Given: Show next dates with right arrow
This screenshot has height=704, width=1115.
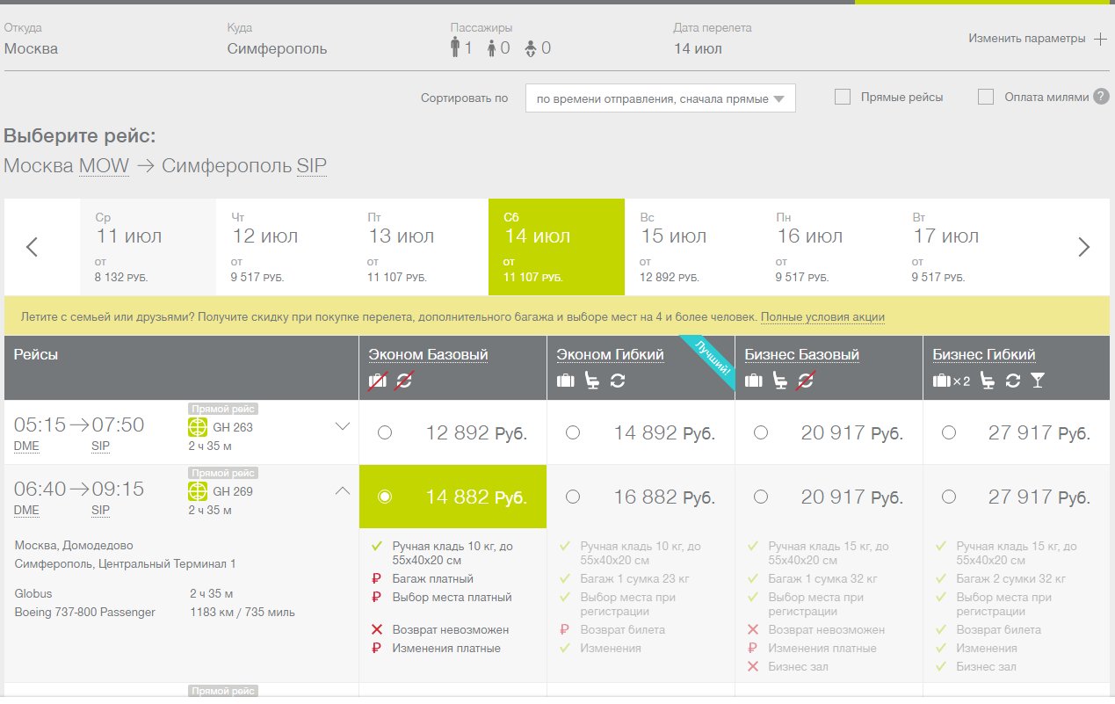Looking at the screenshot, I should pyautogui.click(x=1083, y=248).
